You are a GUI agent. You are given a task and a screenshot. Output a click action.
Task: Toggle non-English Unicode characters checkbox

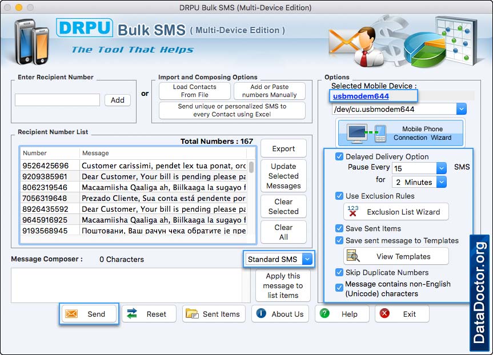point(339,288)
